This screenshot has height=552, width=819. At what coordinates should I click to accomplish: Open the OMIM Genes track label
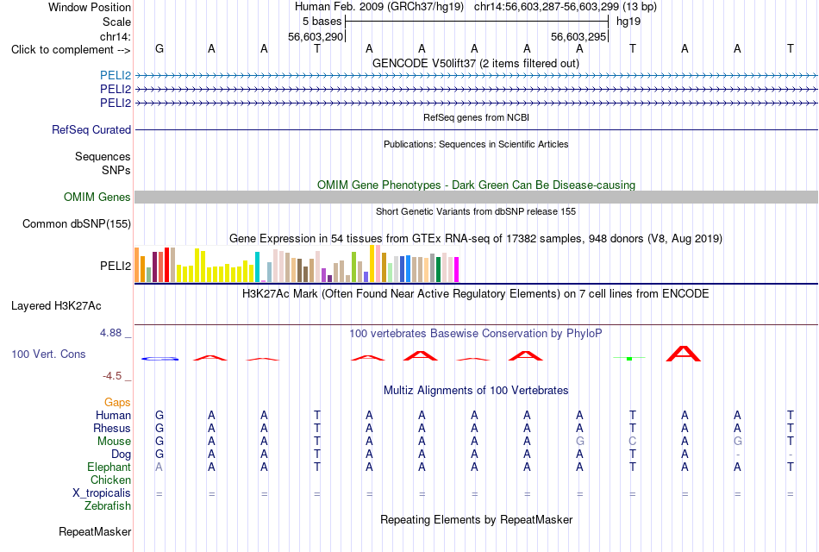click(x=97, y=197)
